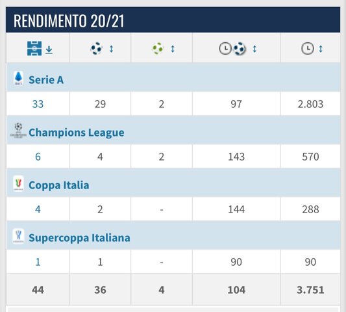Click the clock with ball minutes-per-goal icon

232,48
